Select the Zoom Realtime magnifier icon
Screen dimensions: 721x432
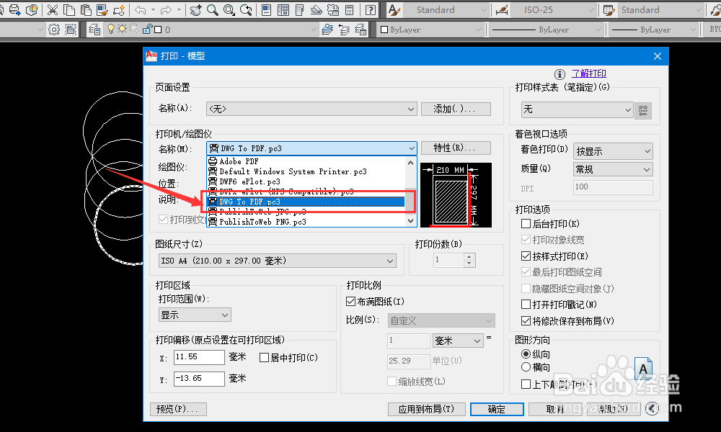[x=212, y=9]
